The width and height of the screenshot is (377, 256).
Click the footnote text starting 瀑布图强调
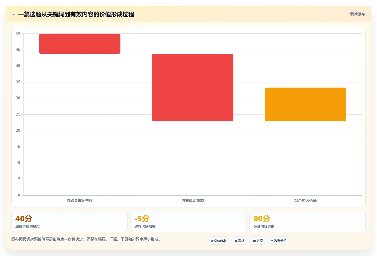[86, 239]
